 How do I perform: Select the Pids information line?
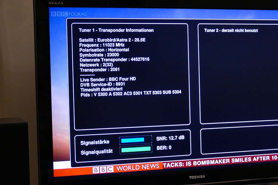click(x=131, y=93)
